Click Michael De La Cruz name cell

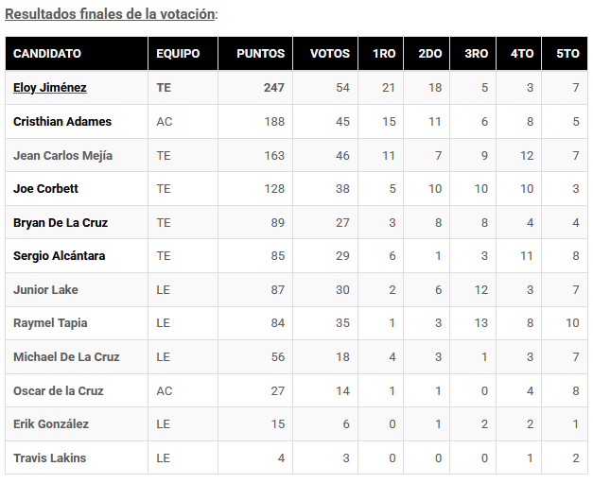point(66,357)
